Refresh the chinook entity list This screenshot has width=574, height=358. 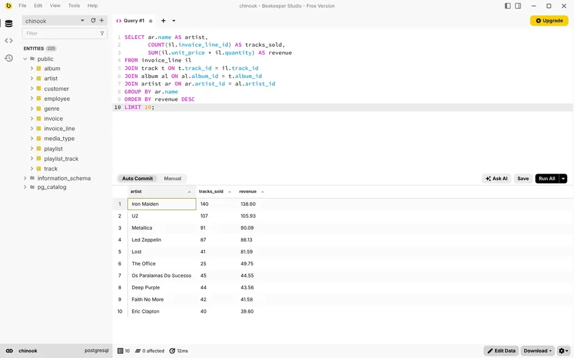click(94, 21)
